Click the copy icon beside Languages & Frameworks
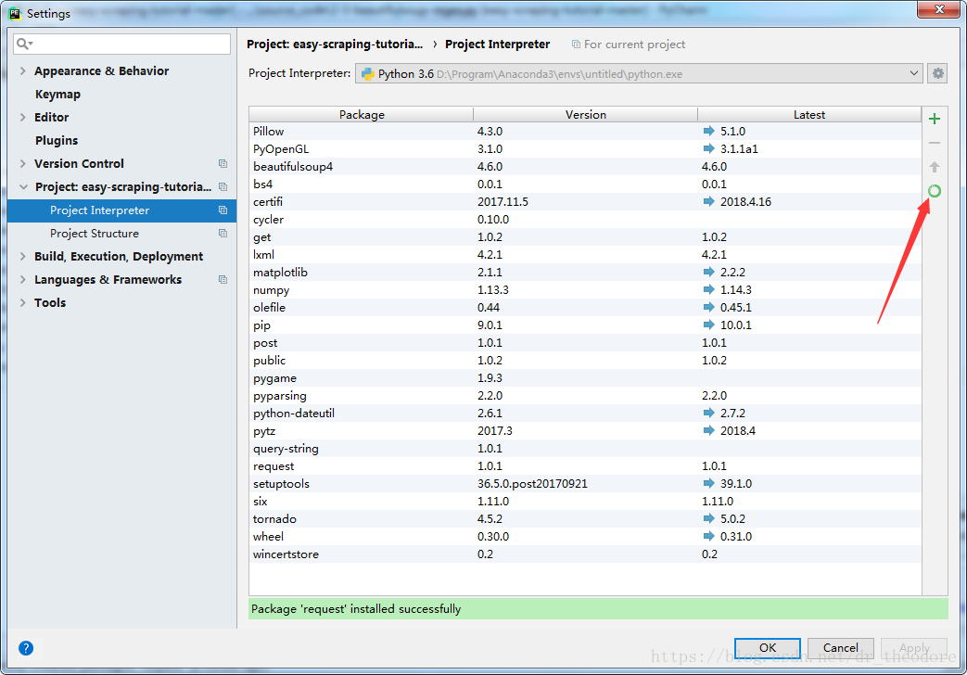The height and width of the screenshot is (675, 967). pyautogui.click(x=223, y=279)
